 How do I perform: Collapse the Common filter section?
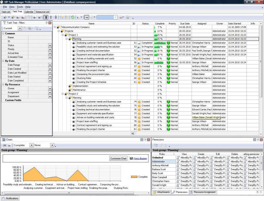(x=3, y=33)
